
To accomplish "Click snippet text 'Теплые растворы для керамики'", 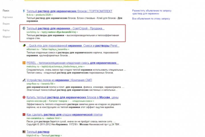I will (45, 35).
